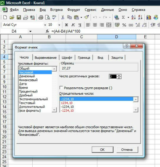Enable Разделитель групп разрядов checkbox

(61, 88)
